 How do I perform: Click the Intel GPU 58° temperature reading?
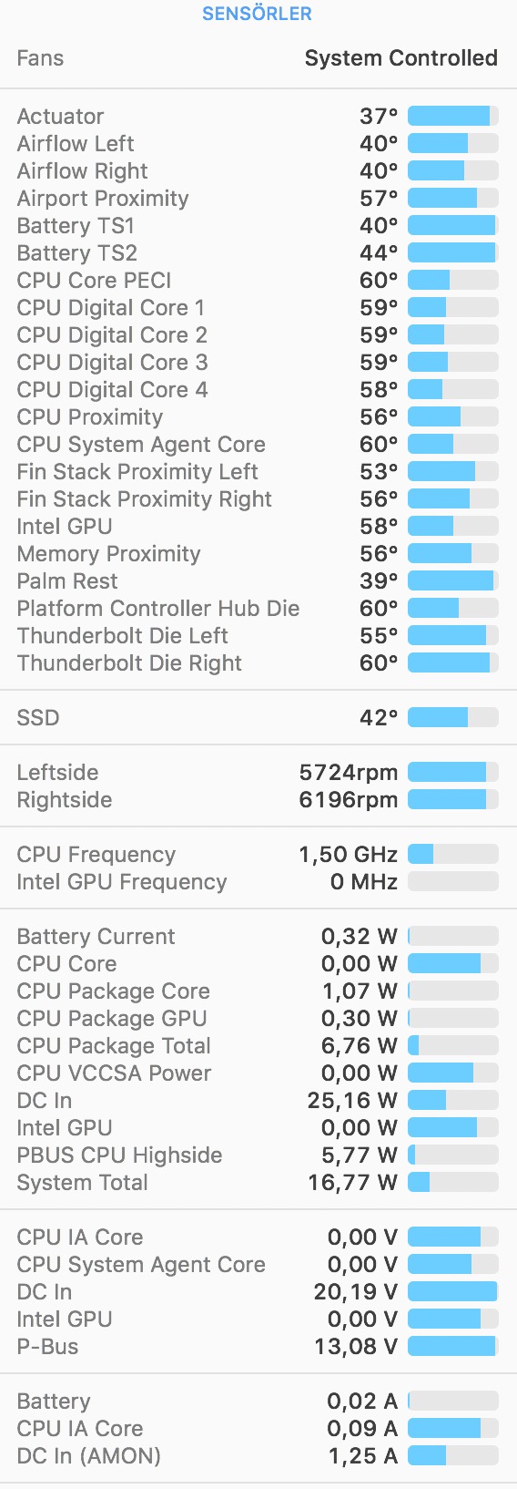[x=379, y=527]
